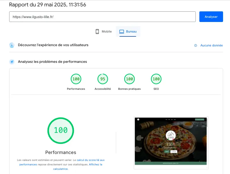Click the Découvrez l'expérience de vos utilisateurs heading
The image size is (230, 174).
pos(53,45)
